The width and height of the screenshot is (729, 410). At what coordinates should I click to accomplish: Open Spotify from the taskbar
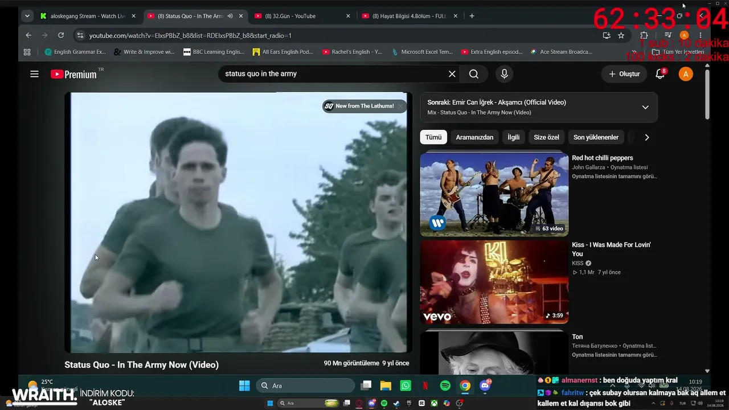(445, 386)
